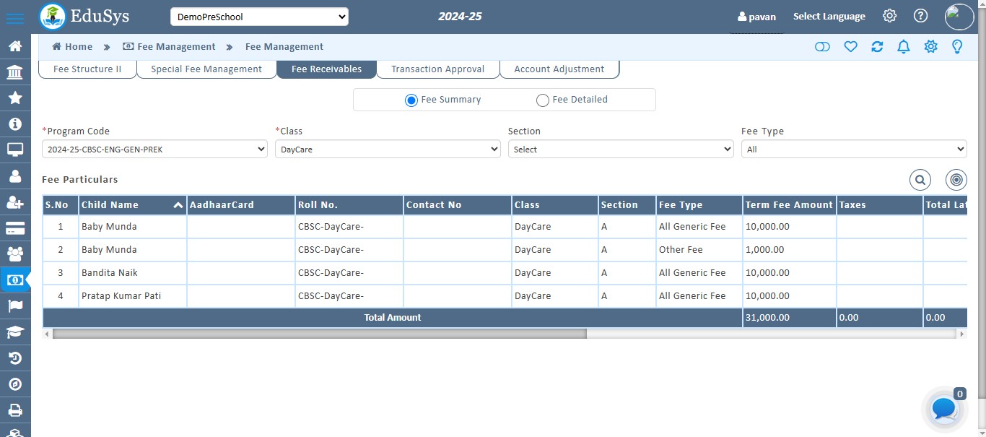
Task: Click the table's horizontal scrollbar
Action: [319, 334]
